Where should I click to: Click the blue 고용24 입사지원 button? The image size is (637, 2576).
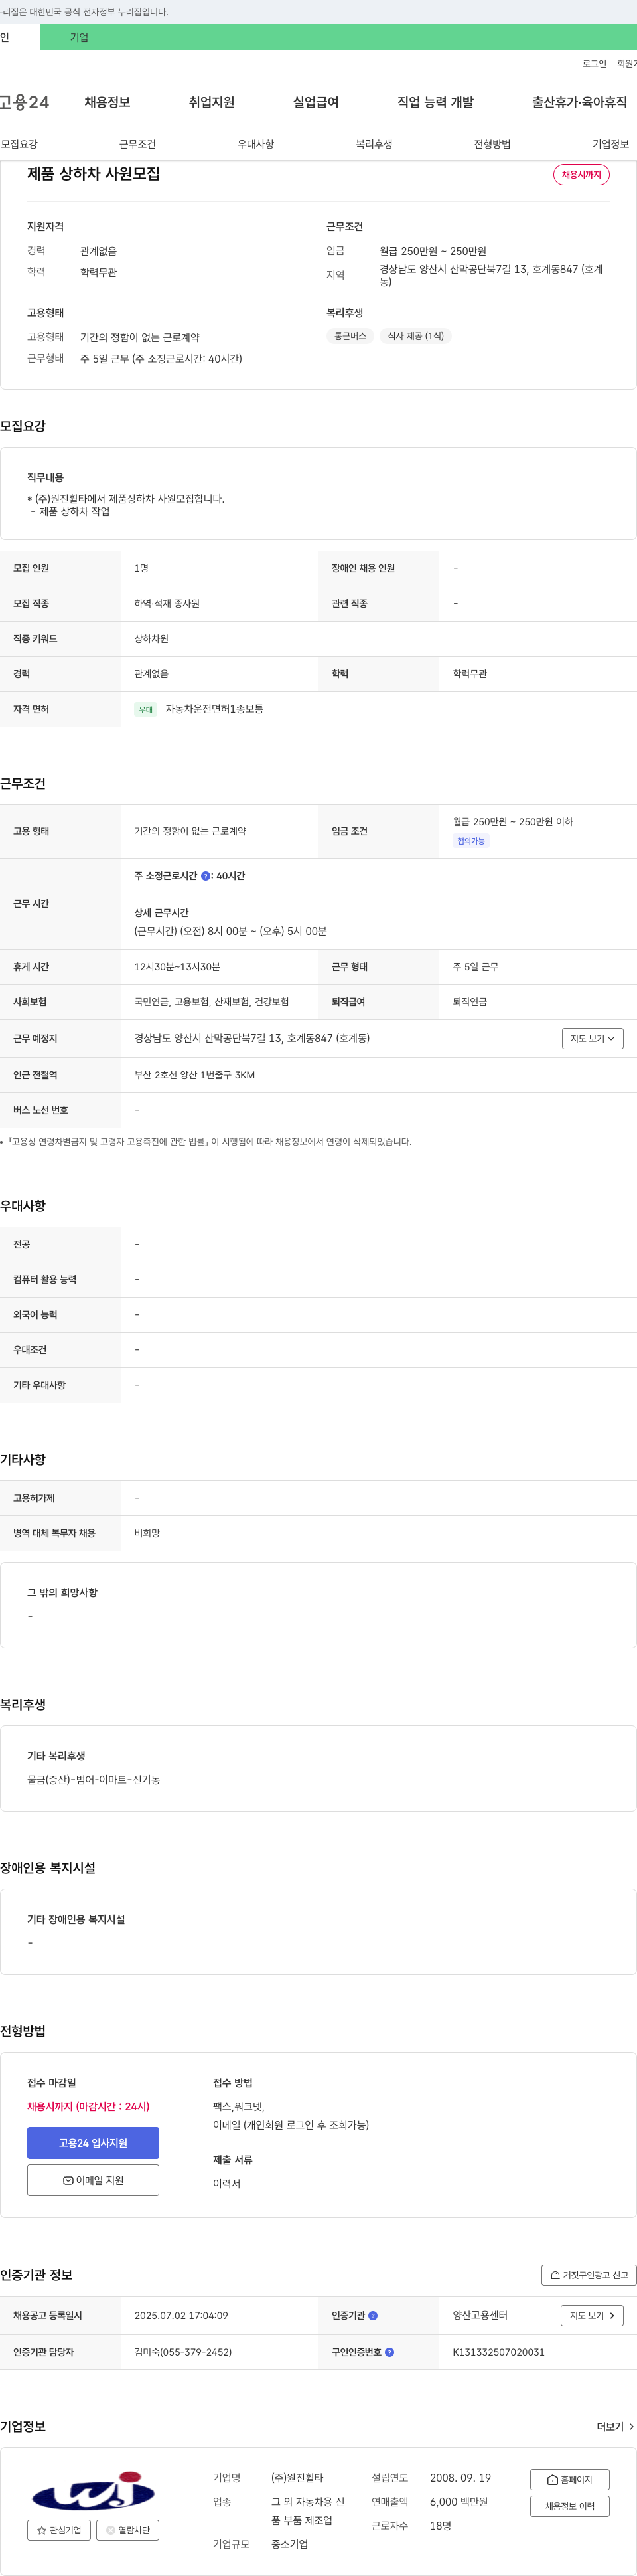coord(93,2143)
